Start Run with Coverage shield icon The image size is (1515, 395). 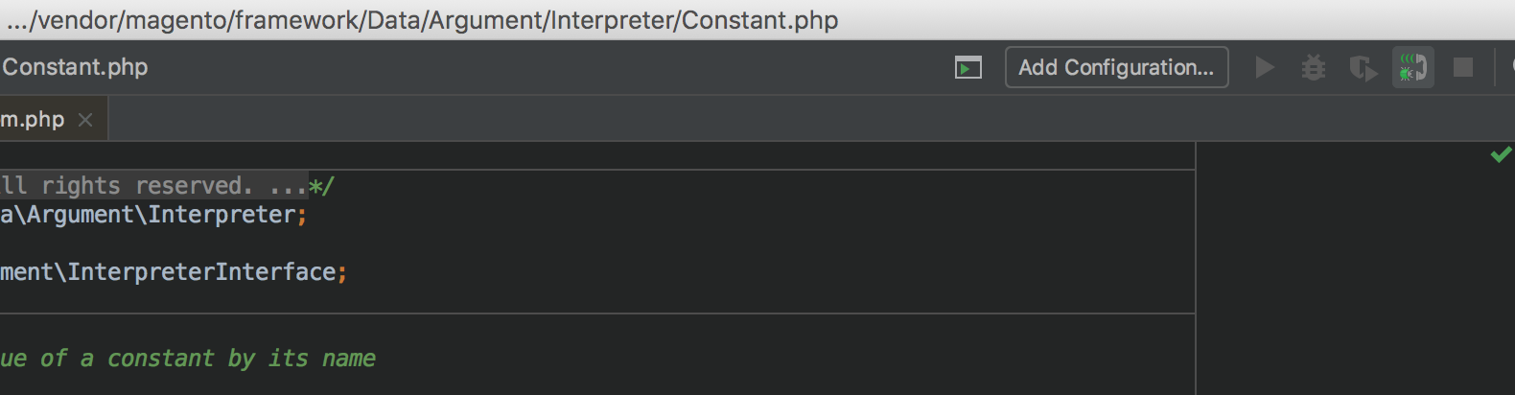coord(1363,68)
